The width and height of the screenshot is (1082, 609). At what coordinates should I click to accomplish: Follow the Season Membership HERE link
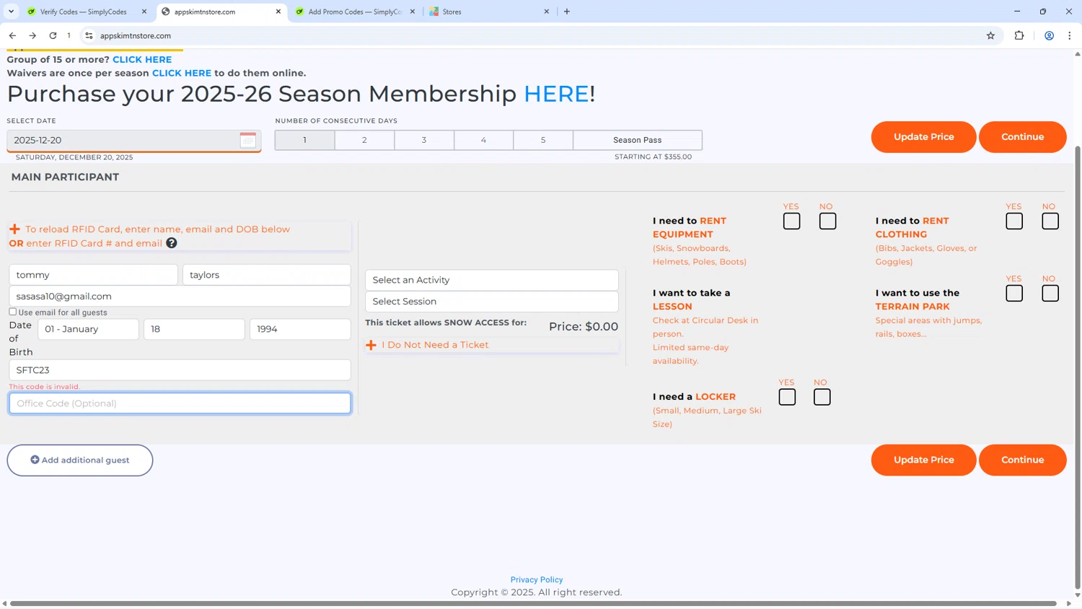click(556, 94)
